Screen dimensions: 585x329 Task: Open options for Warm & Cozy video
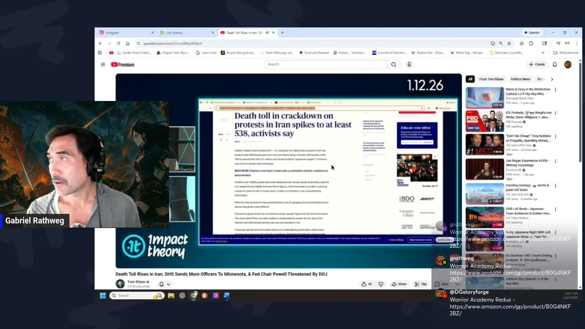[555, 90]
